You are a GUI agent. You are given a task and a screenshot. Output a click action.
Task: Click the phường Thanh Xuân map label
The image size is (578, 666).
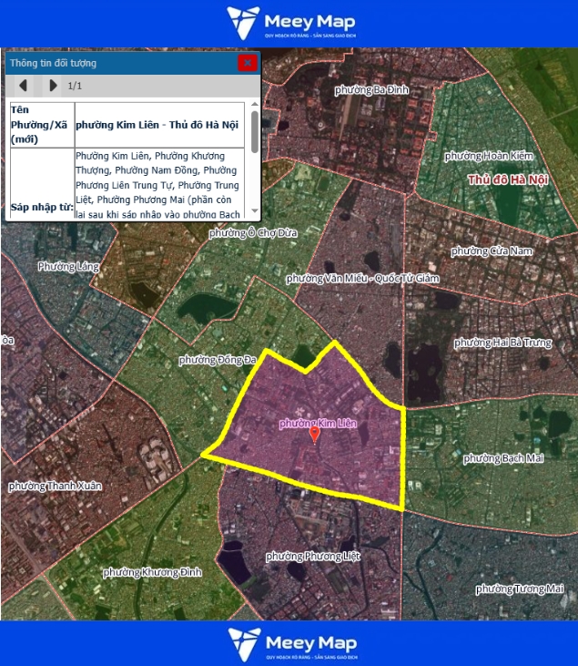coord(56,486)
